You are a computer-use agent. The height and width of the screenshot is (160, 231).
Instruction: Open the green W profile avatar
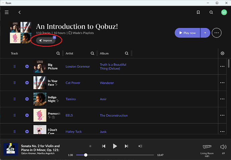pyautogui.click(x=224, y=12)
